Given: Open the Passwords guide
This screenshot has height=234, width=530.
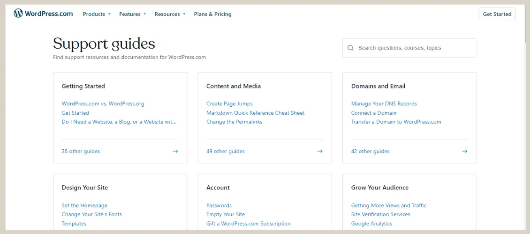Looking at the screenshot, I should 219,205.
